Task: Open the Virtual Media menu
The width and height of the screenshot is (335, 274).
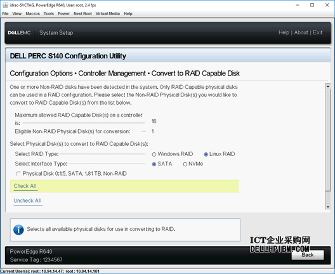Action: 107,14
